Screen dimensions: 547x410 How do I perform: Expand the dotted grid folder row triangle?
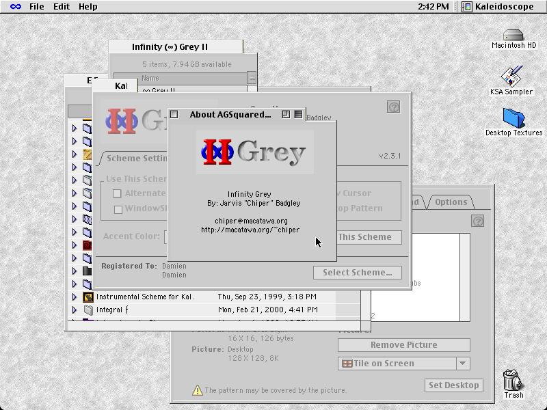click(x=75, y=219)
